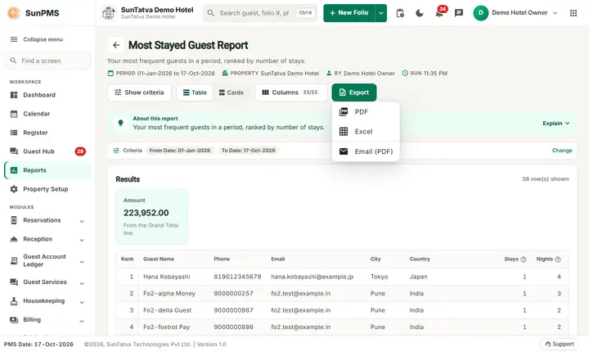Screen dimensions: 589x352
Task: Click the Demo Hotel Owner avatar
Action: 480,13
